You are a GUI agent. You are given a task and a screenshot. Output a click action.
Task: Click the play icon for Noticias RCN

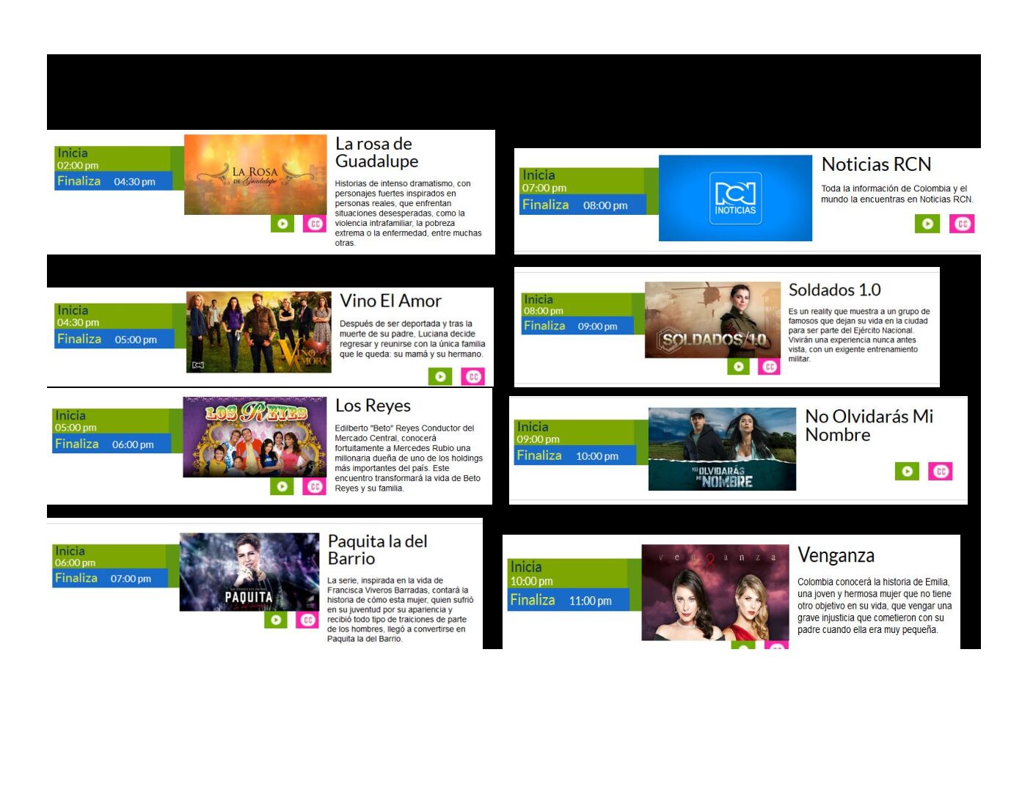(x=927, y=224)
